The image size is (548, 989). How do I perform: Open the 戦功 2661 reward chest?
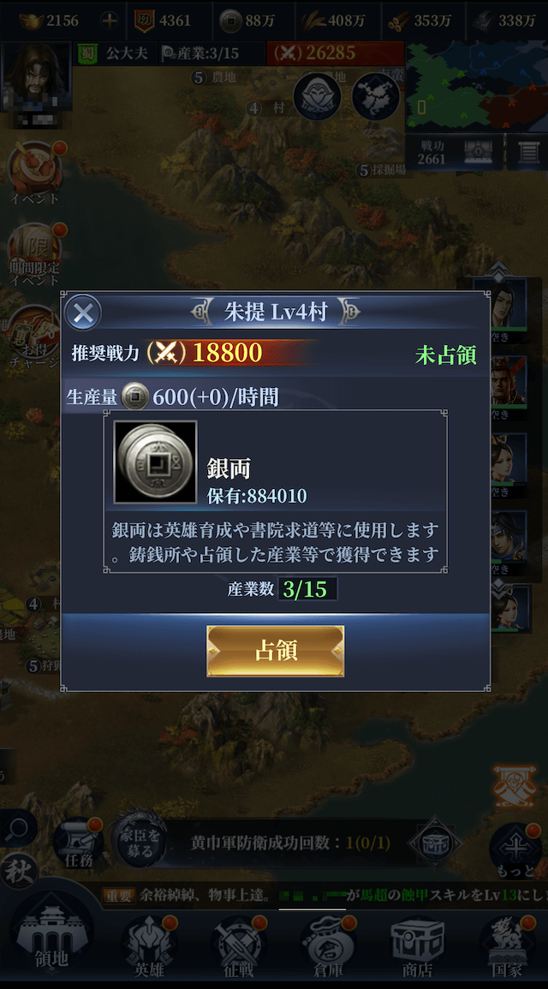(x=479, y=152)
